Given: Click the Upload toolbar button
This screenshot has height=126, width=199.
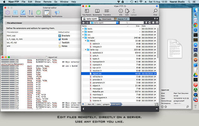Looking at the screenshot, I should [x=134, y=12].
